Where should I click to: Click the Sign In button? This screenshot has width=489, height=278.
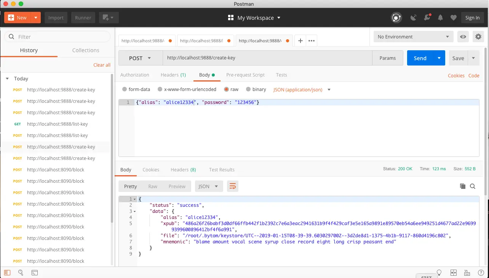pyautogui.click(x=473, y=18)
